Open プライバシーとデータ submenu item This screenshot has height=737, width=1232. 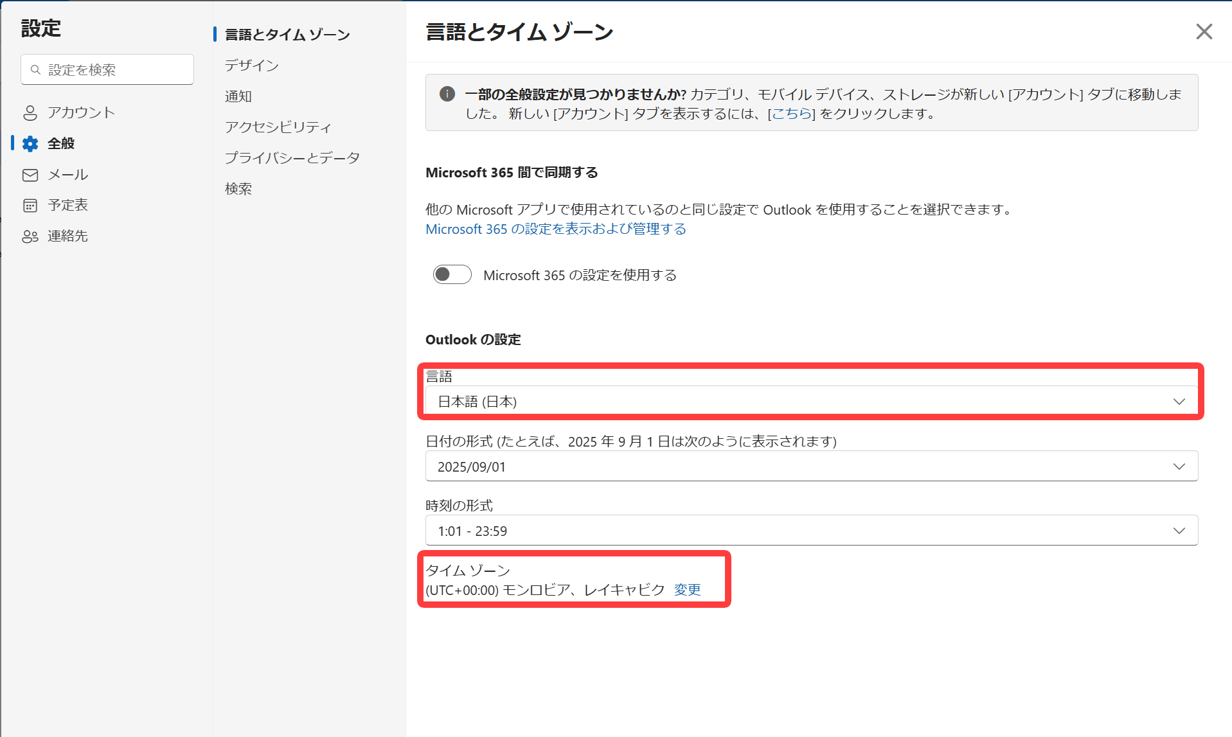[x=292, y=157]
